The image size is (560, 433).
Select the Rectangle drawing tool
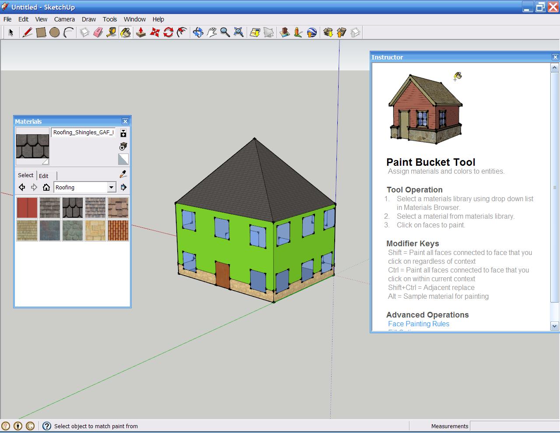41,32
